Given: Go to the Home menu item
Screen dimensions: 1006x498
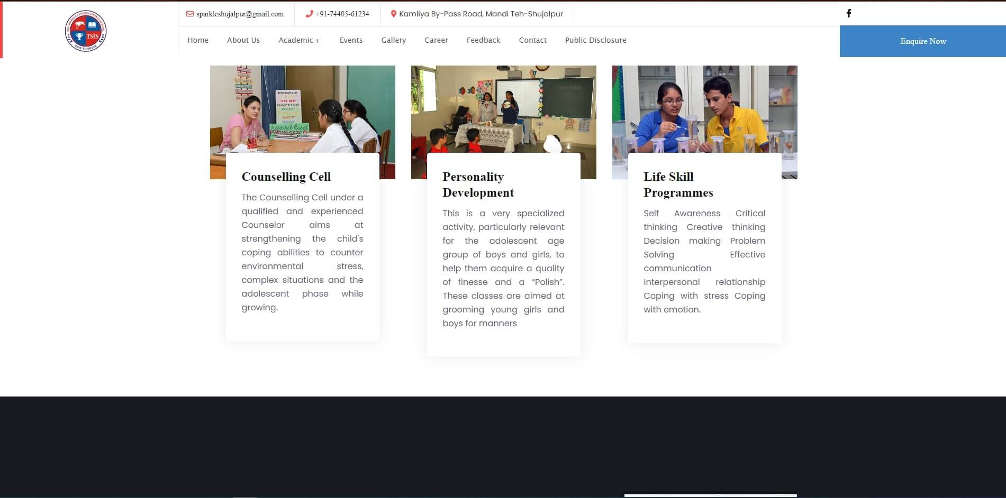Looking at the screenshot, I should 198,40.
